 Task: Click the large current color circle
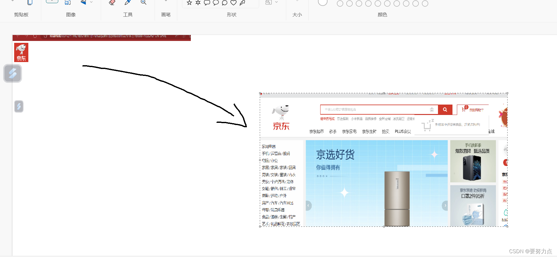click(x=323, y=2)
